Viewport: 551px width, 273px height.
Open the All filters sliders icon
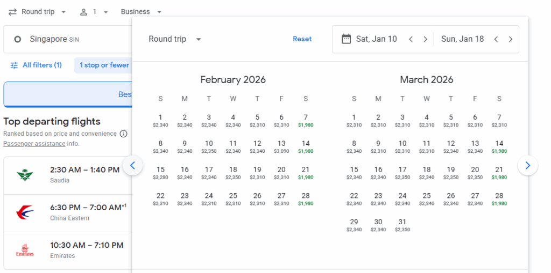point(14,65)
